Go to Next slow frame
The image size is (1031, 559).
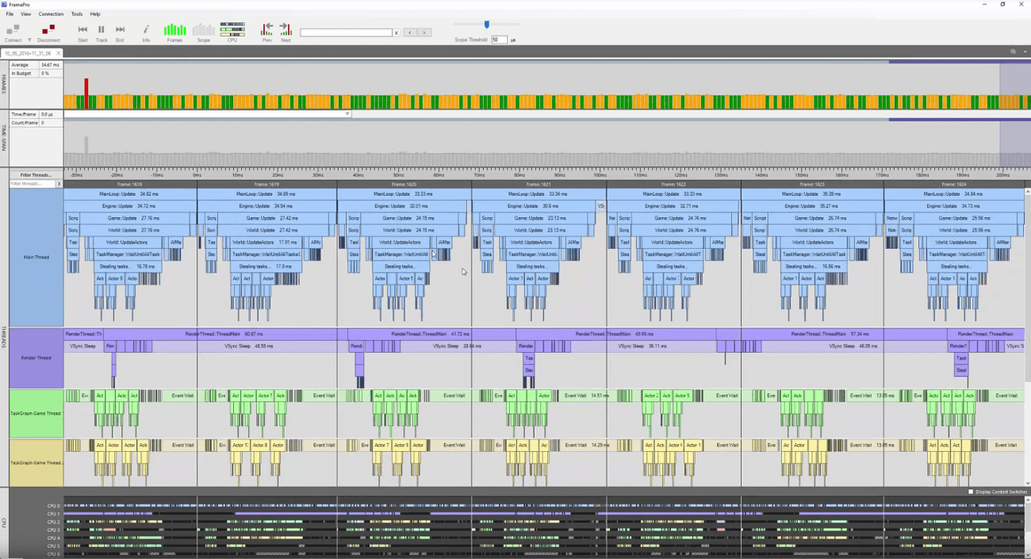(286, 29)
